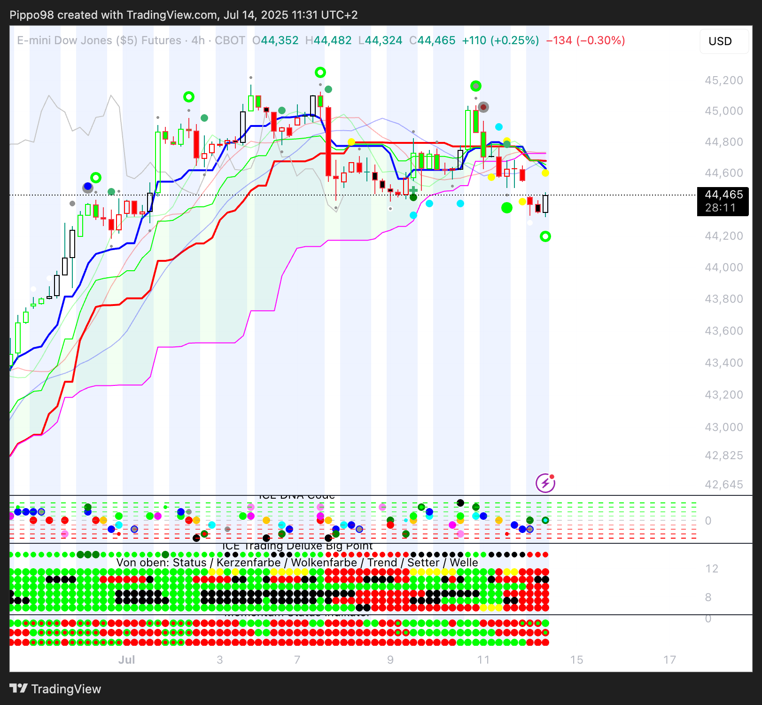Click the green plus marker on the chart
Image resolution: width=762 pixels, height=705 pixels.
click(x=413, y=190)
